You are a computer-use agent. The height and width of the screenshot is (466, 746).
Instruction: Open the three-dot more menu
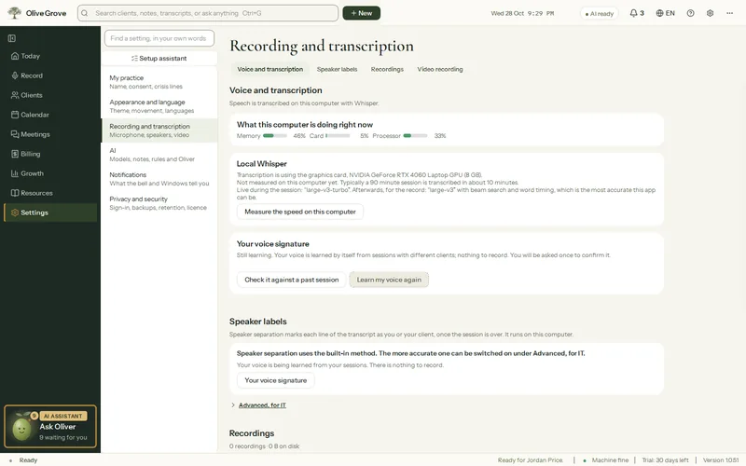(729, 13)
